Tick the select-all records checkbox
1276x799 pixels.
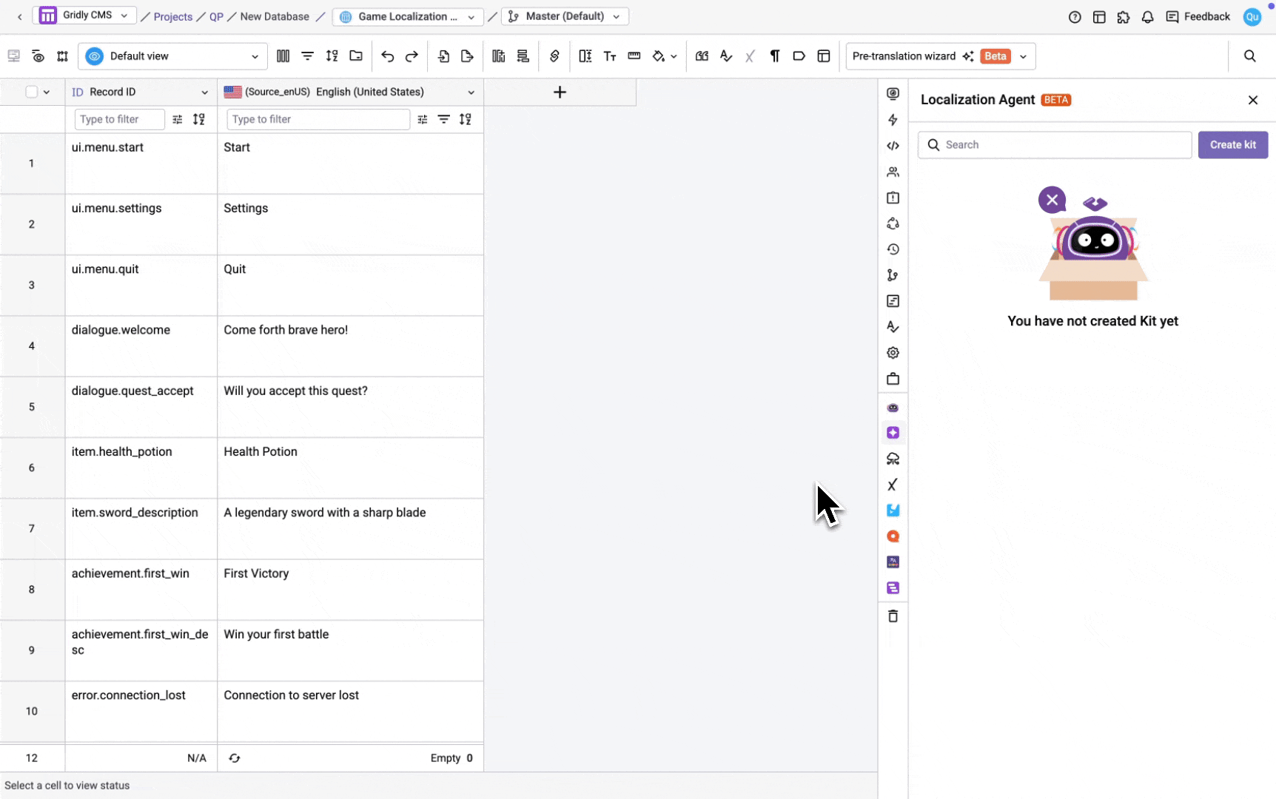pyautogui.click(x=32, y=92)
